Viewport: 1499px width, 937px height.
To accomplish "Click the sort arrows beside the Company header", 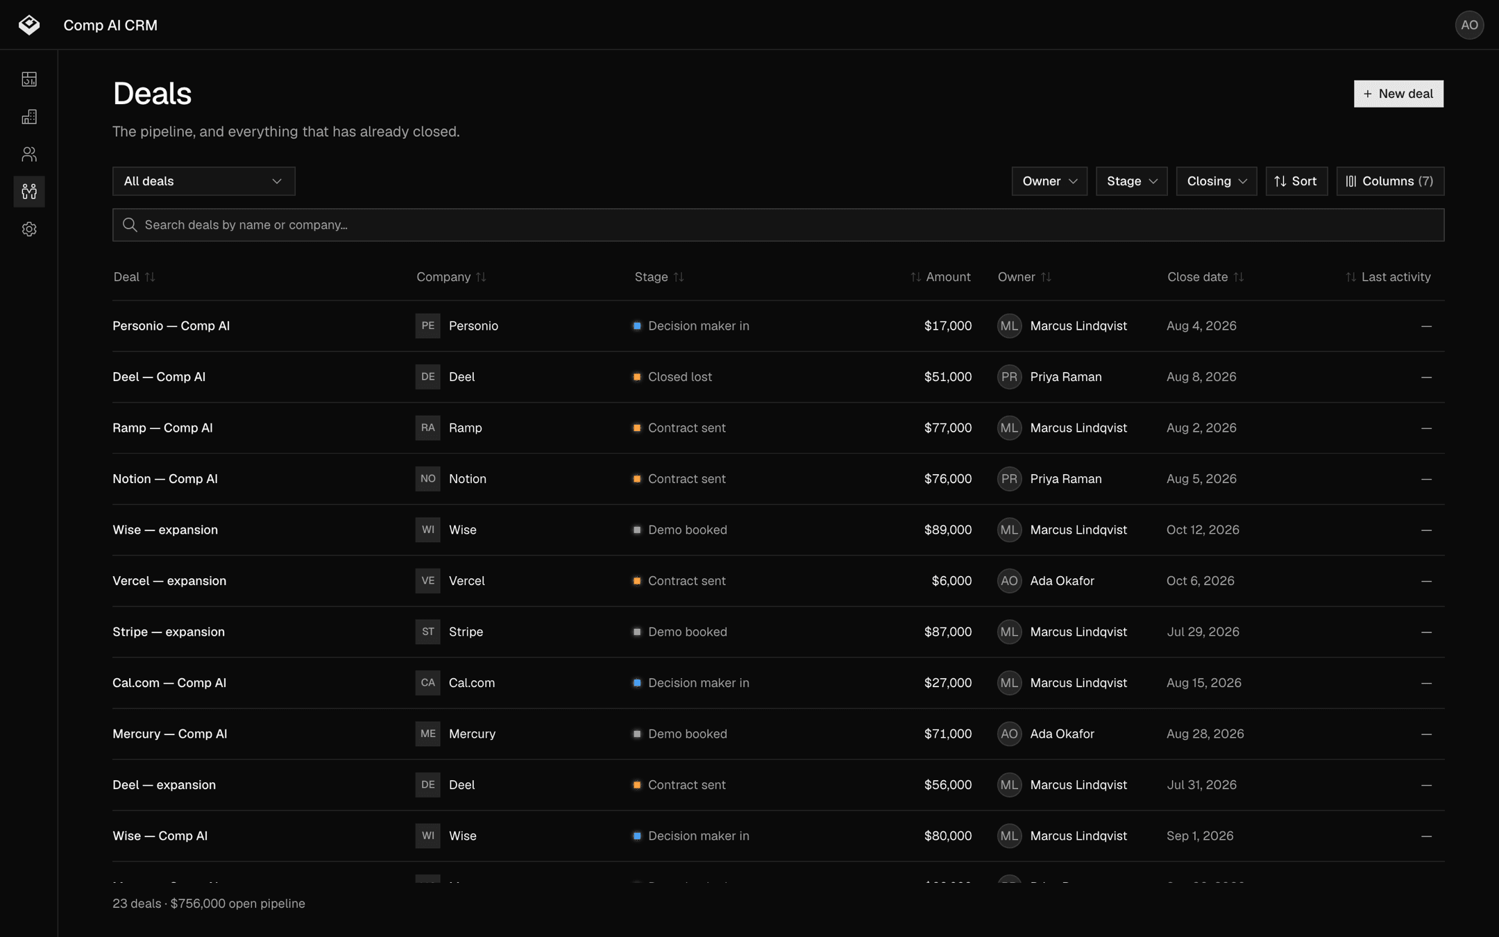I will [481, 277].
